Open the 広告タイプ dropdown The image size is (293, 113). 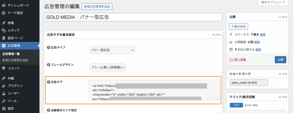click(112, 50)
